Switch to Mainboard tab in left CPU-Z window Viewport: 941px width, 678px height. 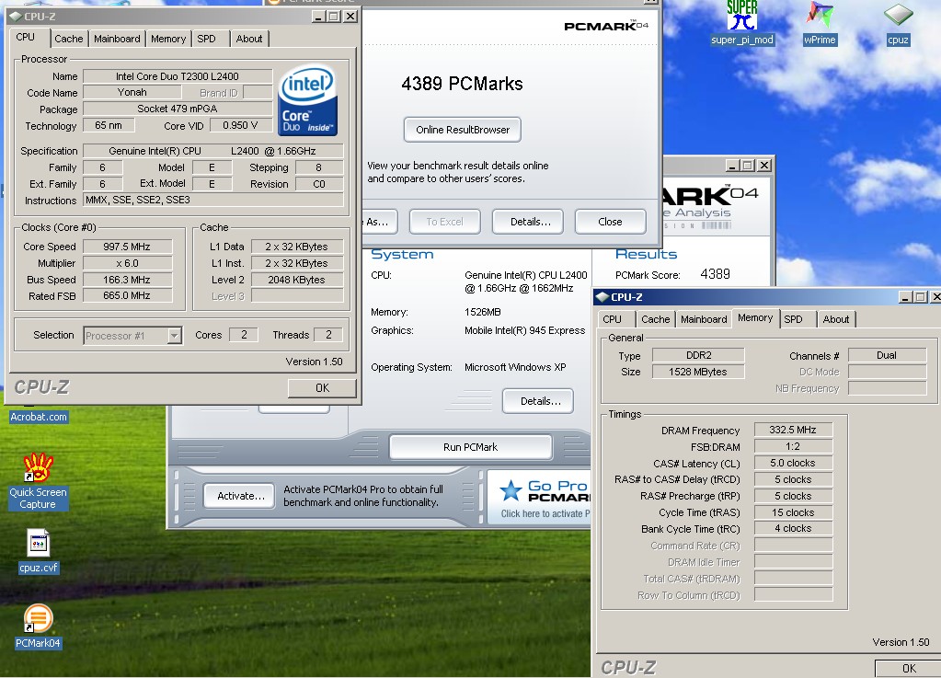(117, 39)
